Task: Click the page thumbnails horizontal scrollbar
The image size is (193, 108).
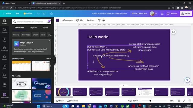Action: tap(65, 97)
